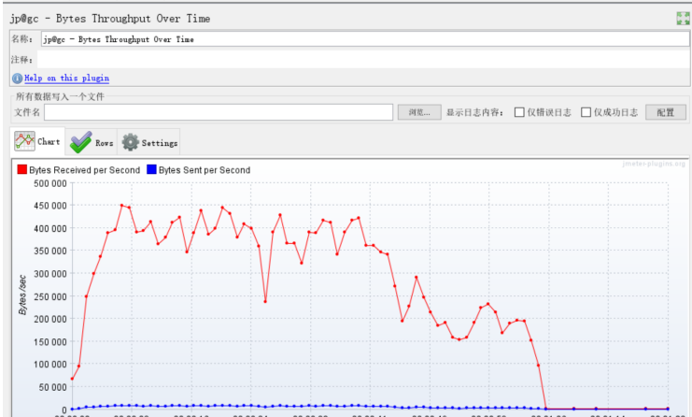The width and height of the screenshot is (692, 417).
Task: Click the 显示日志内容 label
Action: 474,112
